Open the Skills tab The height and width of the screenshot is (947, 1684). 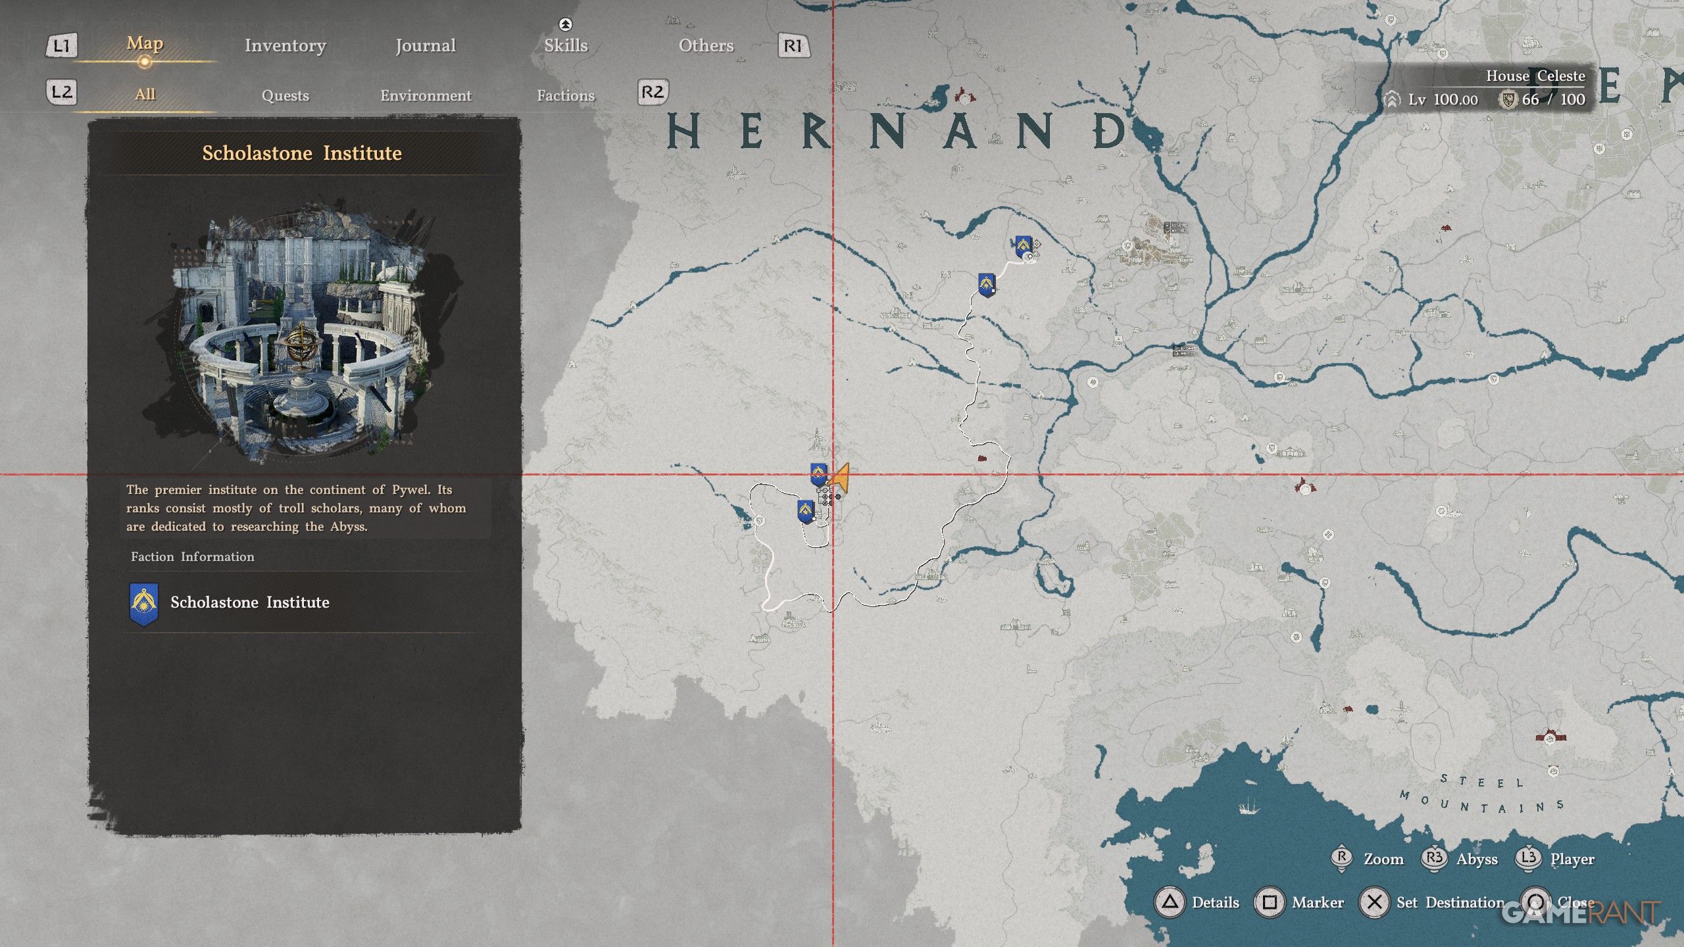pyautogui.click(x=565, y=46)
